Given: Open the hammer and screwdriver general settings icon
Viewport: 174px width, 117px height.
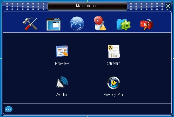Looking at the screenshot, I should (30, 24).
